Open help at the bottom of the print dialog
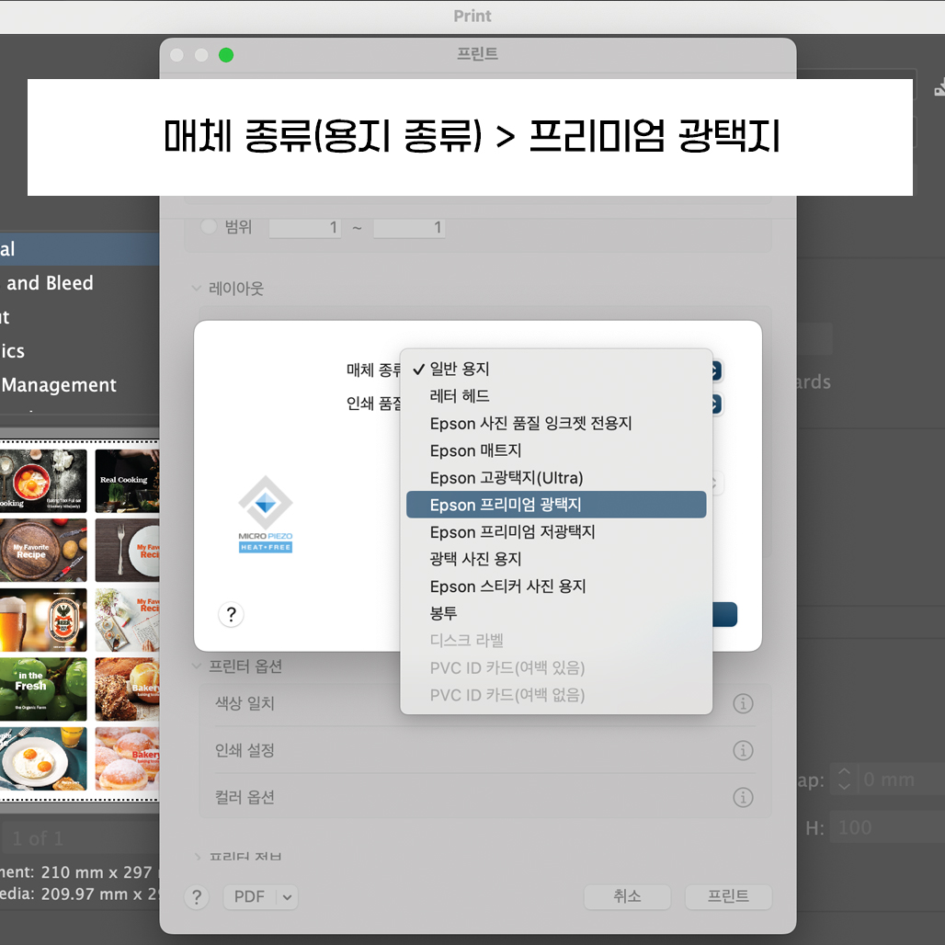Screen dimensions: 945x945 pos(197,897)
